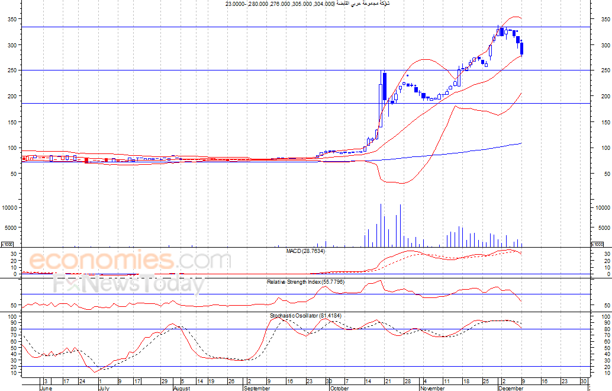This screenshot has width=612, height=391.
Task: Click the October month label
Action: tap(339, 389)
